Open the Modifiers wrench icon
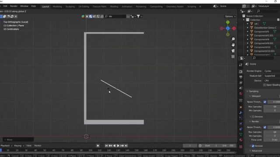The image size is (280, 157). click(x=241, y=113)
